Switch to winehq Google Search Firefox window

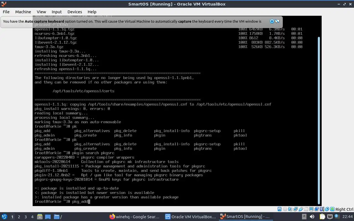tap(134, 217)
